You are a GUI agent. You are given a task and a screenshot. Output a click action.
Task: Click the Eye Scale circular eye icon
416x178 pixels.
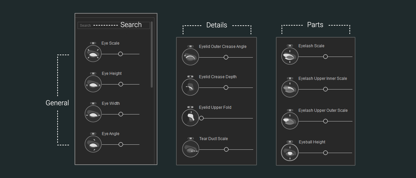click(x=93, y=54)
